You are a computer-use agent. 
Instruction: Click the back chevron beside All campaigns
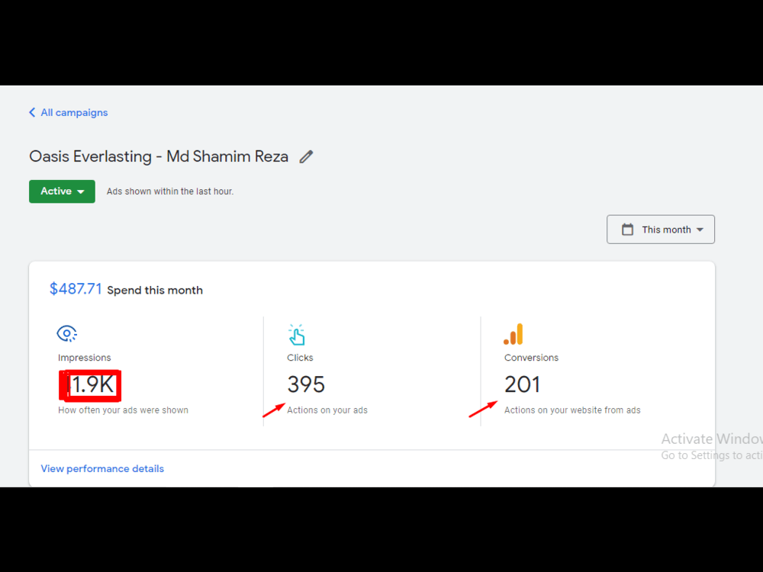click(x=32, y=112)
